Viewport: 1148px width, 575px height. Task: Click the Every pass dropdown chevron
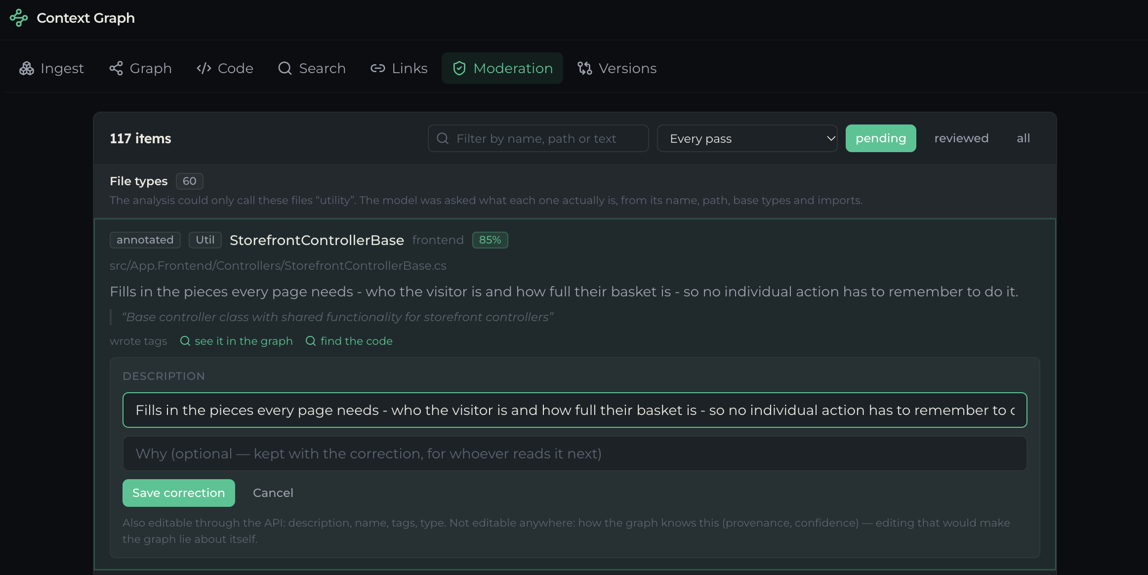tap(831, 138)
